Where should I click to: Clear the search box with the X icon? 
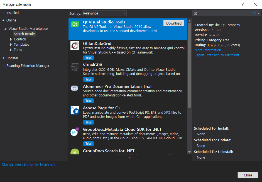(x=254, y=13)
